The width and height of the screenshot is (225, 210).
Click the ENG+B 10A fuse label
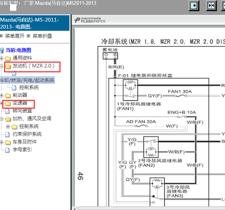pyautogui.click(x=182, y=112)
